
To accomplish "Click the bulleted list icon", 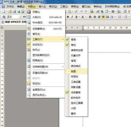I will pyautogui.click(x=126, y=17).
